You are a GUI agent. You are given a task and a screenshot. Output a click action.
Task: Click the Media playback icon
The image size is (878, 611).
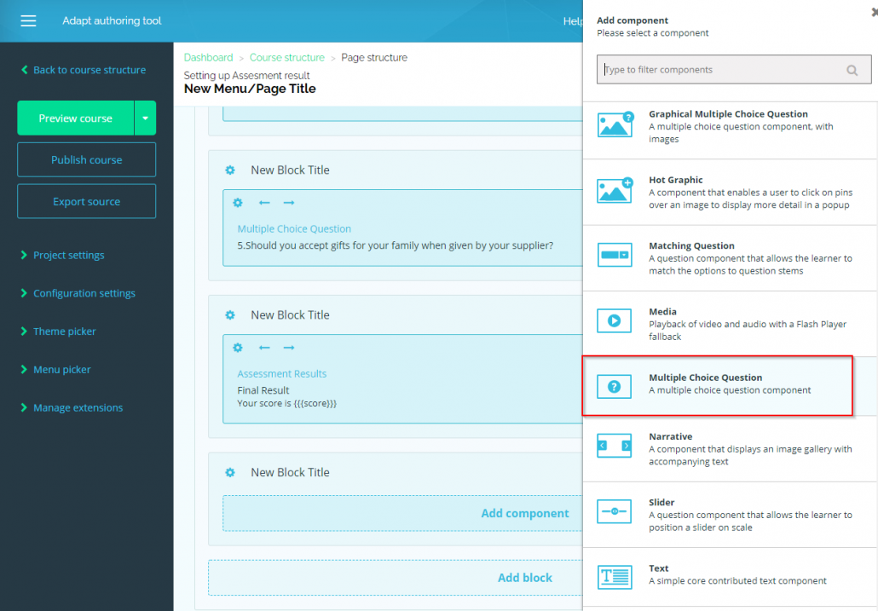point(614,320)
